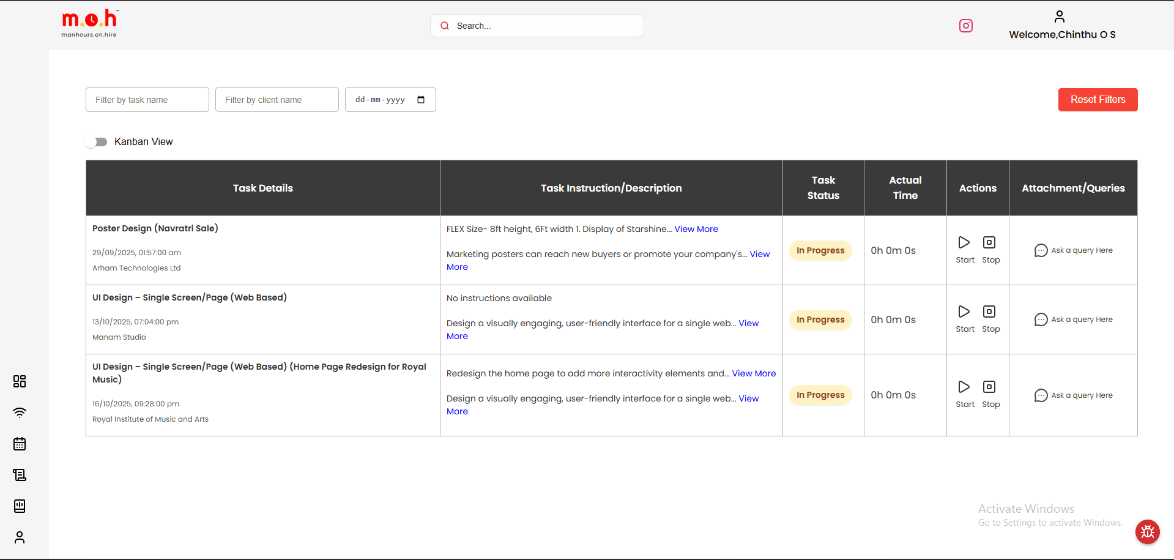This screenshot has height=560, width=1174.
Task: Focus the Filter by client name field
Action: pyautogui.click(x=277, y=100)
